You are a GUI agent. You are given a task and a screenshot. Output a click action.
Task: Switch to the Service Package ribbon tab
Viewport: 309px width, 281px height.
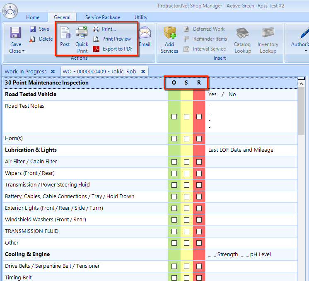[103, 17]
